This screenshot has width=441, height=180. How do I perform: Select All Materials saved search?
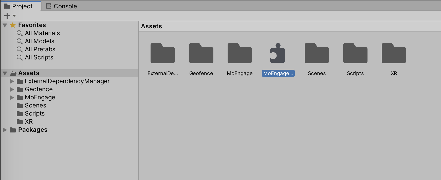42,33
